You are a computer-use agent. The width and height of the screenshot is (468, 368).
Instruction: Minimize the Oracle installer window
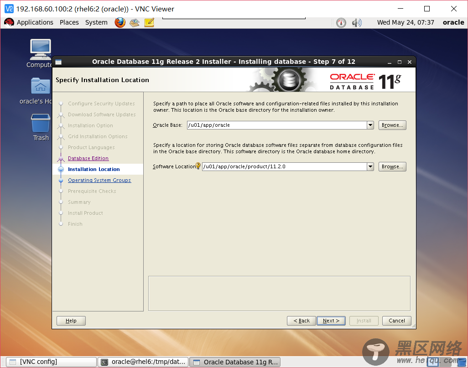[389, 62]
